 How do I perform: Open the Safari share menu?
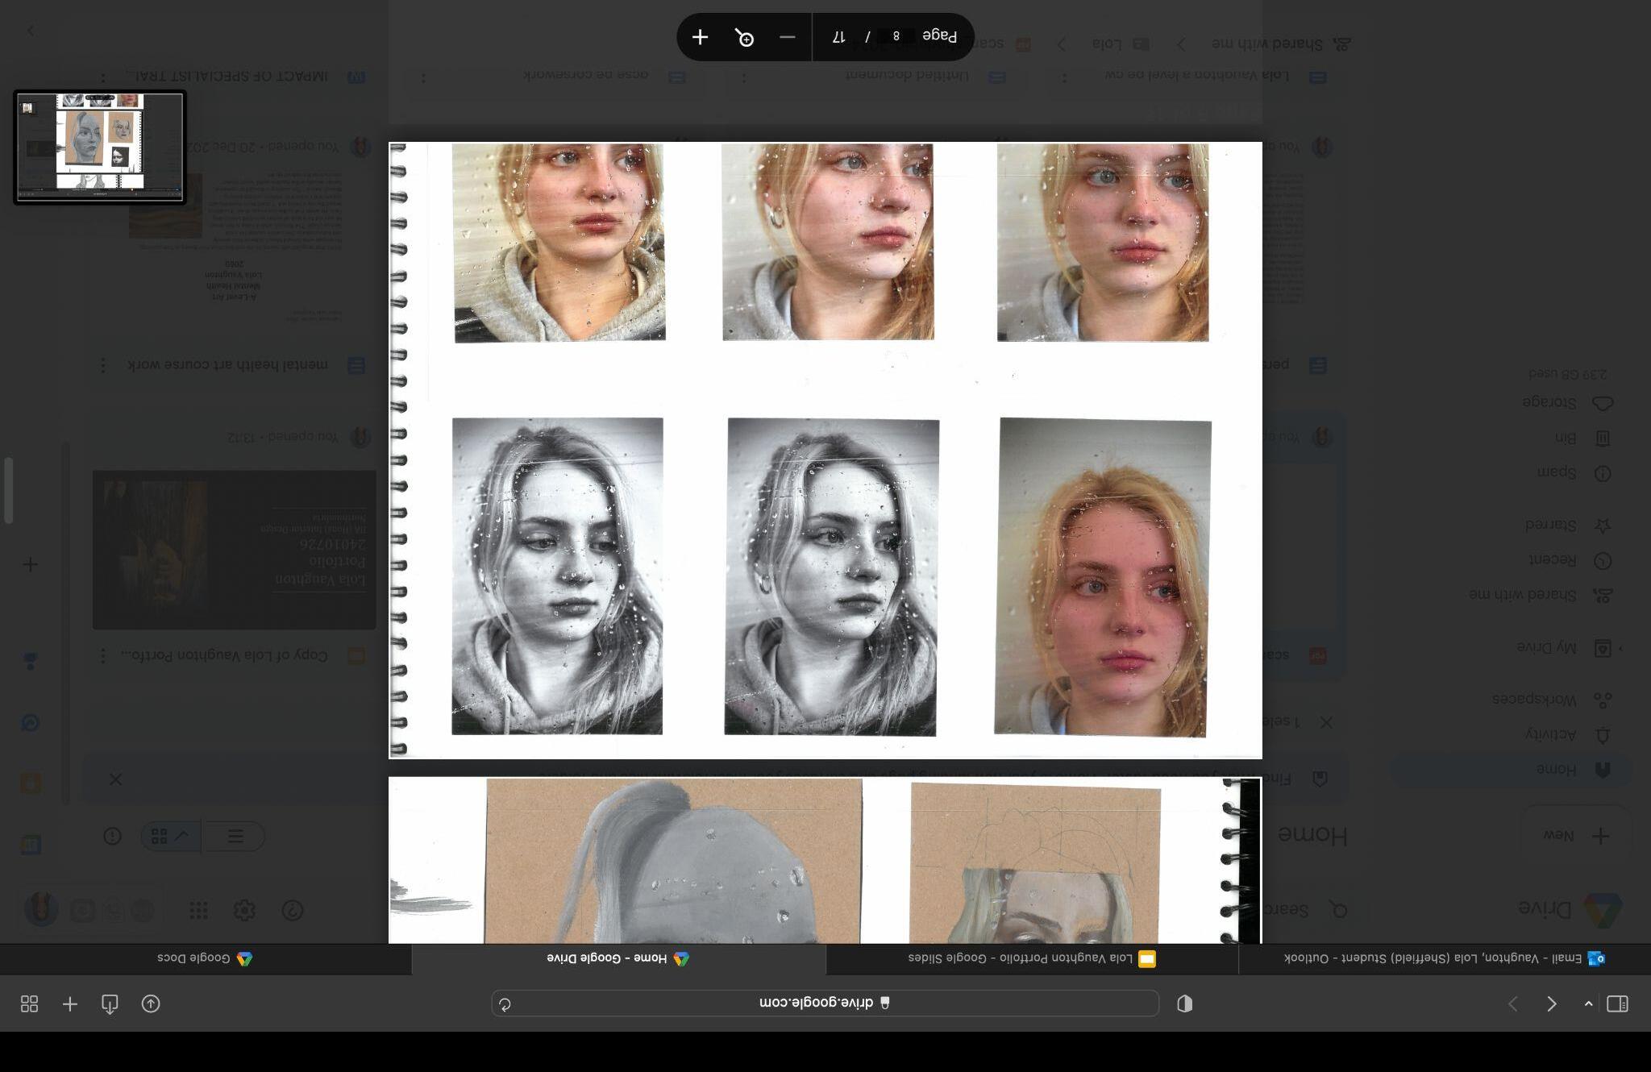(x=151, y=1003)
